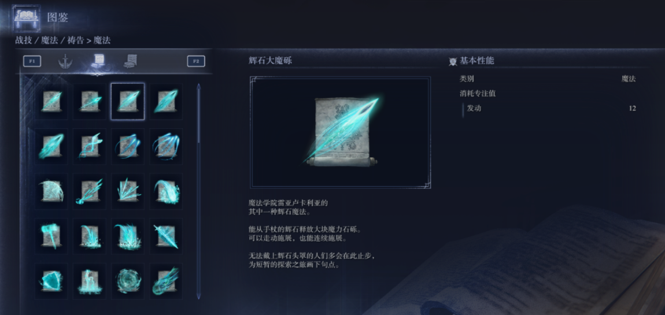Viewport: 665px width, 315px height.
Task: Select the hammer-shaped sorcery scroll icon
Action: click(51, 236)
